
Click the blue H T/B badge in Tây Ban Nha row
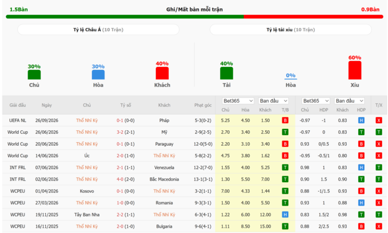pyautogui.click(x=285, y=214)
